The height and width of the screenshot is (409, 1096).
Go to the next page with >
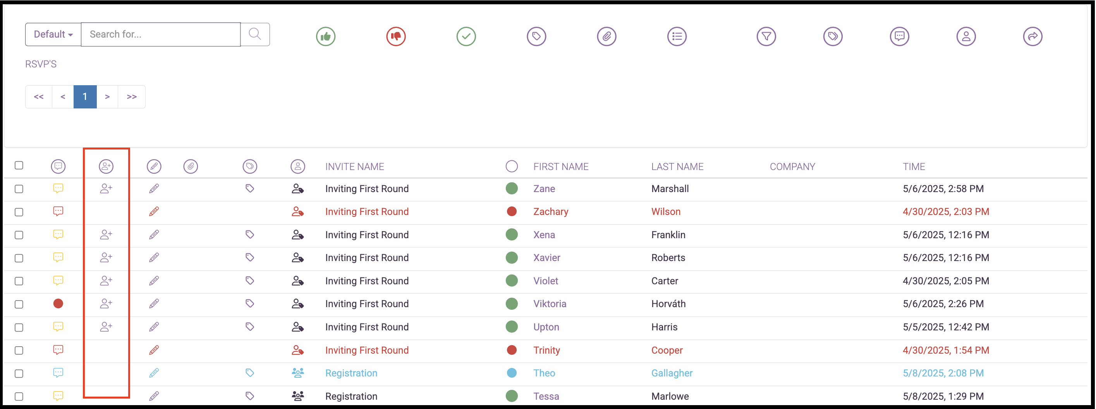(107, 96)
